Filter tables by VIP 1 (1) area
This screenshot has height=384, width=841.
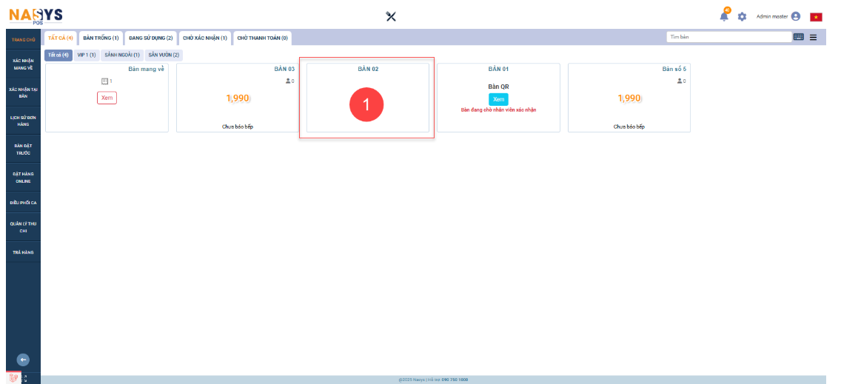(x=87, y=55)
